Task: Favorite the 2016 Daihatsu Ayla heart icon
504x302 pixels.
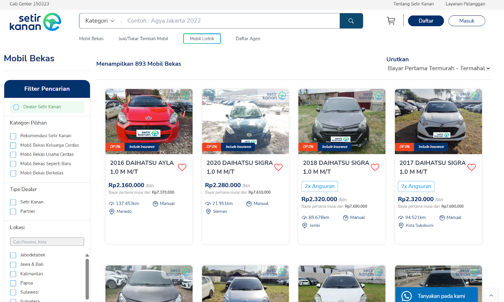Action: point(182,167)
